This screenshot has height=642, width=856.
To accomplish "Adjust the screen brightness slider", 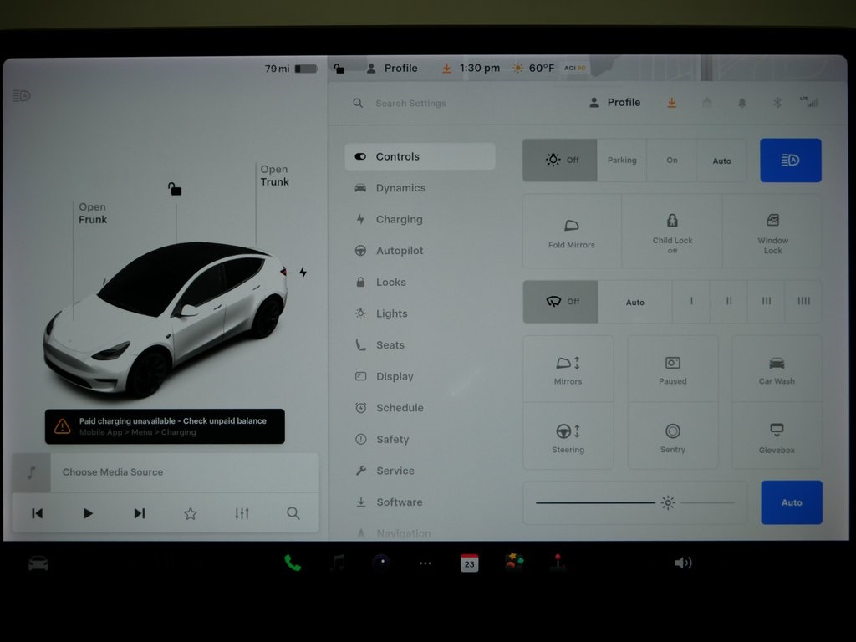I will (666, 502).
